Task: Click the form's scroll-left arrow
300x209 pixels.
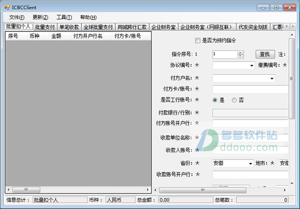Action: point(155,190)
